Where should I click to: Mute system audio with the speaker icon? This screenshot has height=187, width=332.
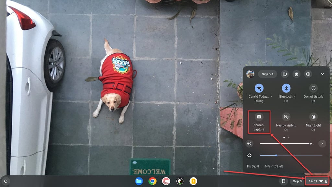tap(249, 143)
